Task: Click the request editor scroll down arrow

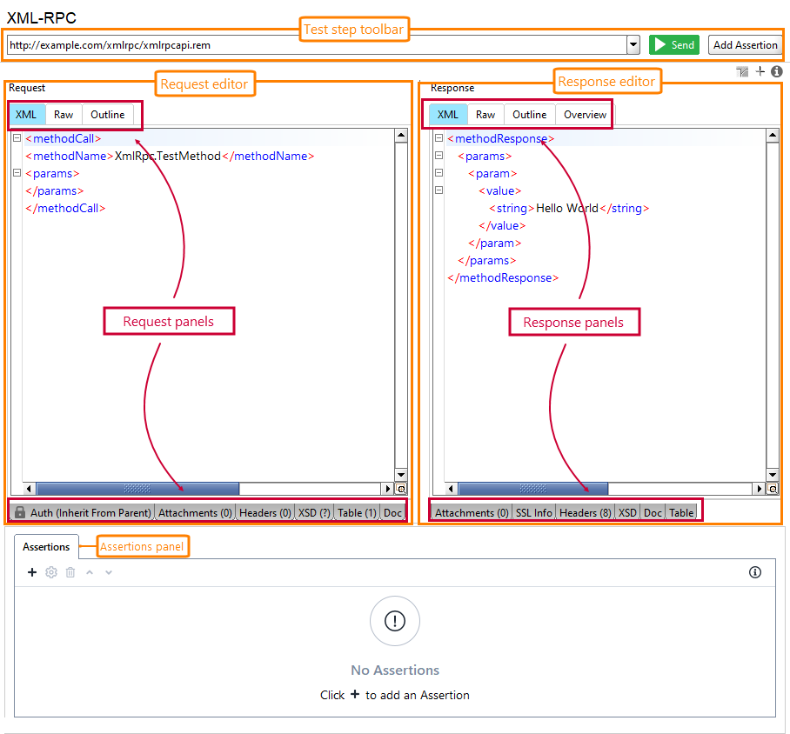Action: click(x=401, y=475)
